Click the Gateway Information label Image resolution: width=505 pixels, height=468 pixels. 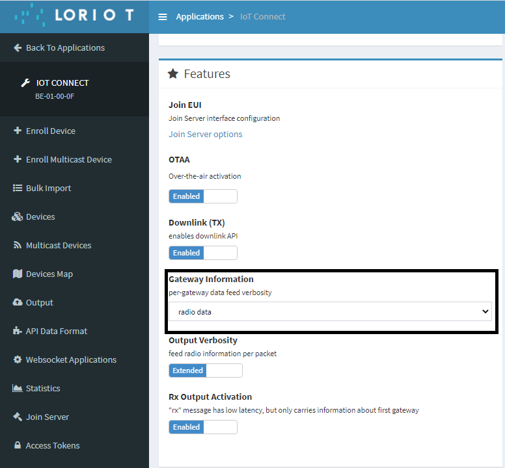click(211, 279)
